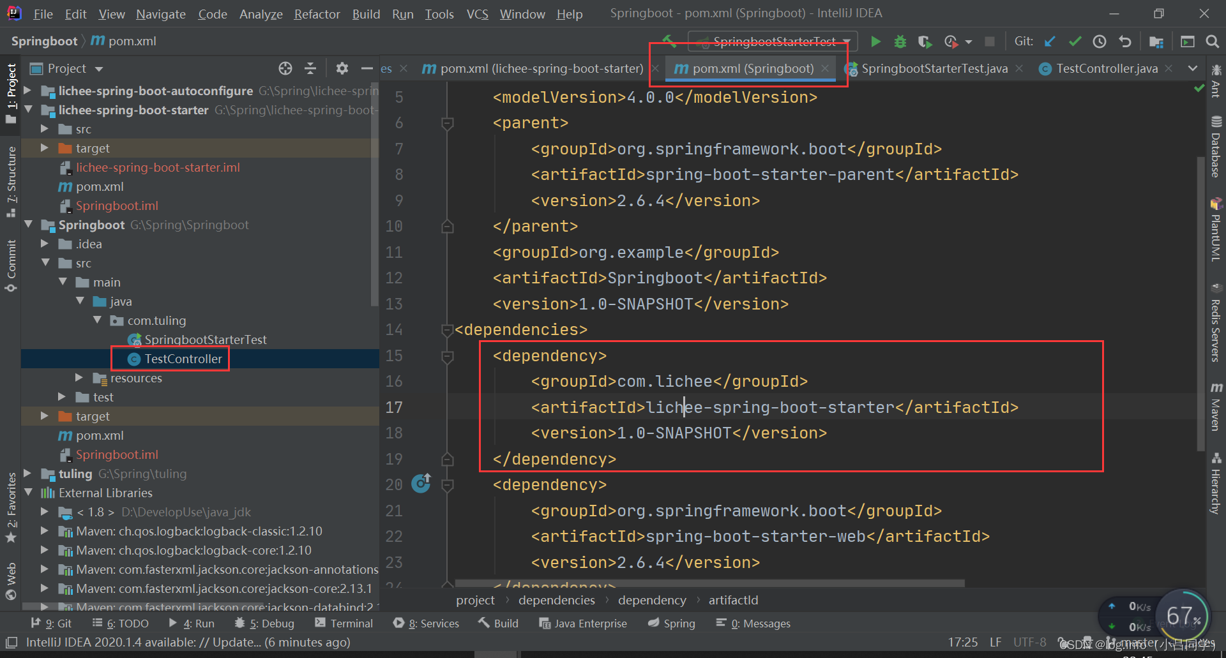Open Redis Servers side panel
Image resolution: width=1226 pixels, height=658 pixels.
tap(1216, 322)
